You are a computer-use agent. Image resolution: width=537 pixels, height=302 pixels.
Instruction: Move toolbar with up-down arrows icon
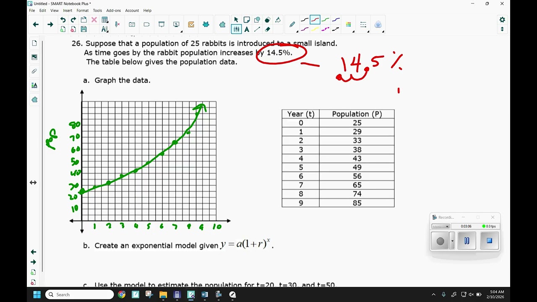[502, 29]
